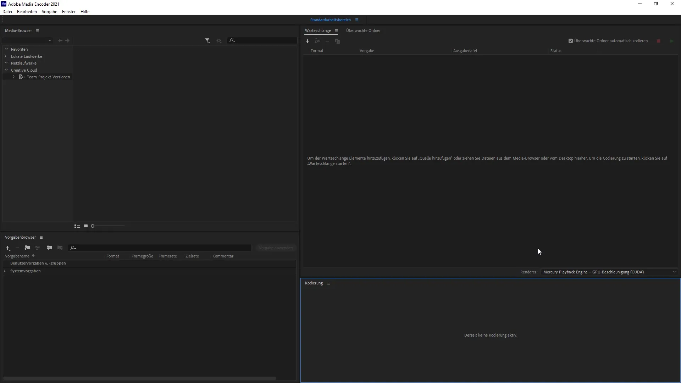Click the Vorgabenbrowser horizontal scrollbar
681x383 pixels.
(x=140, y=378)
